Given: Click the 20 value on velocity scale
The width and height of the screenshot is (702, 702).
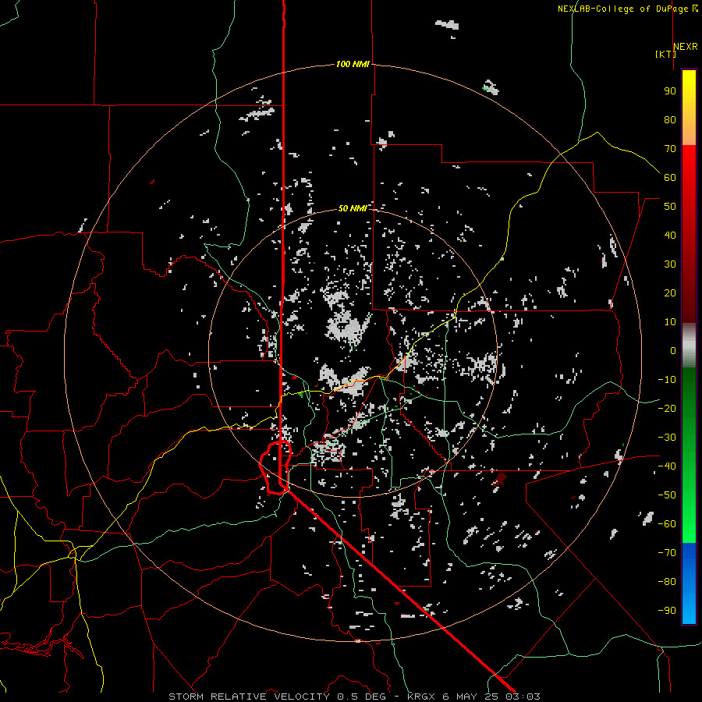Looking at the screenshot, I should click(x=670, y=292).
